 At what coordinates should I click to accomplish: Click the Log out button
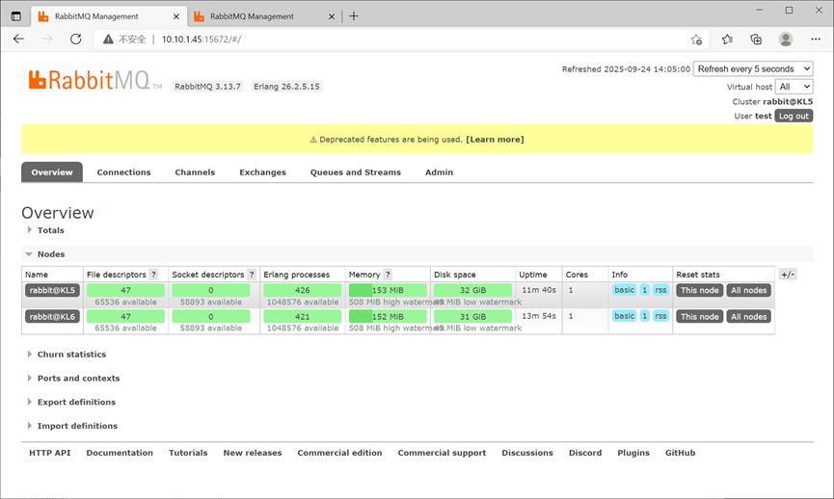click(794, 116)
